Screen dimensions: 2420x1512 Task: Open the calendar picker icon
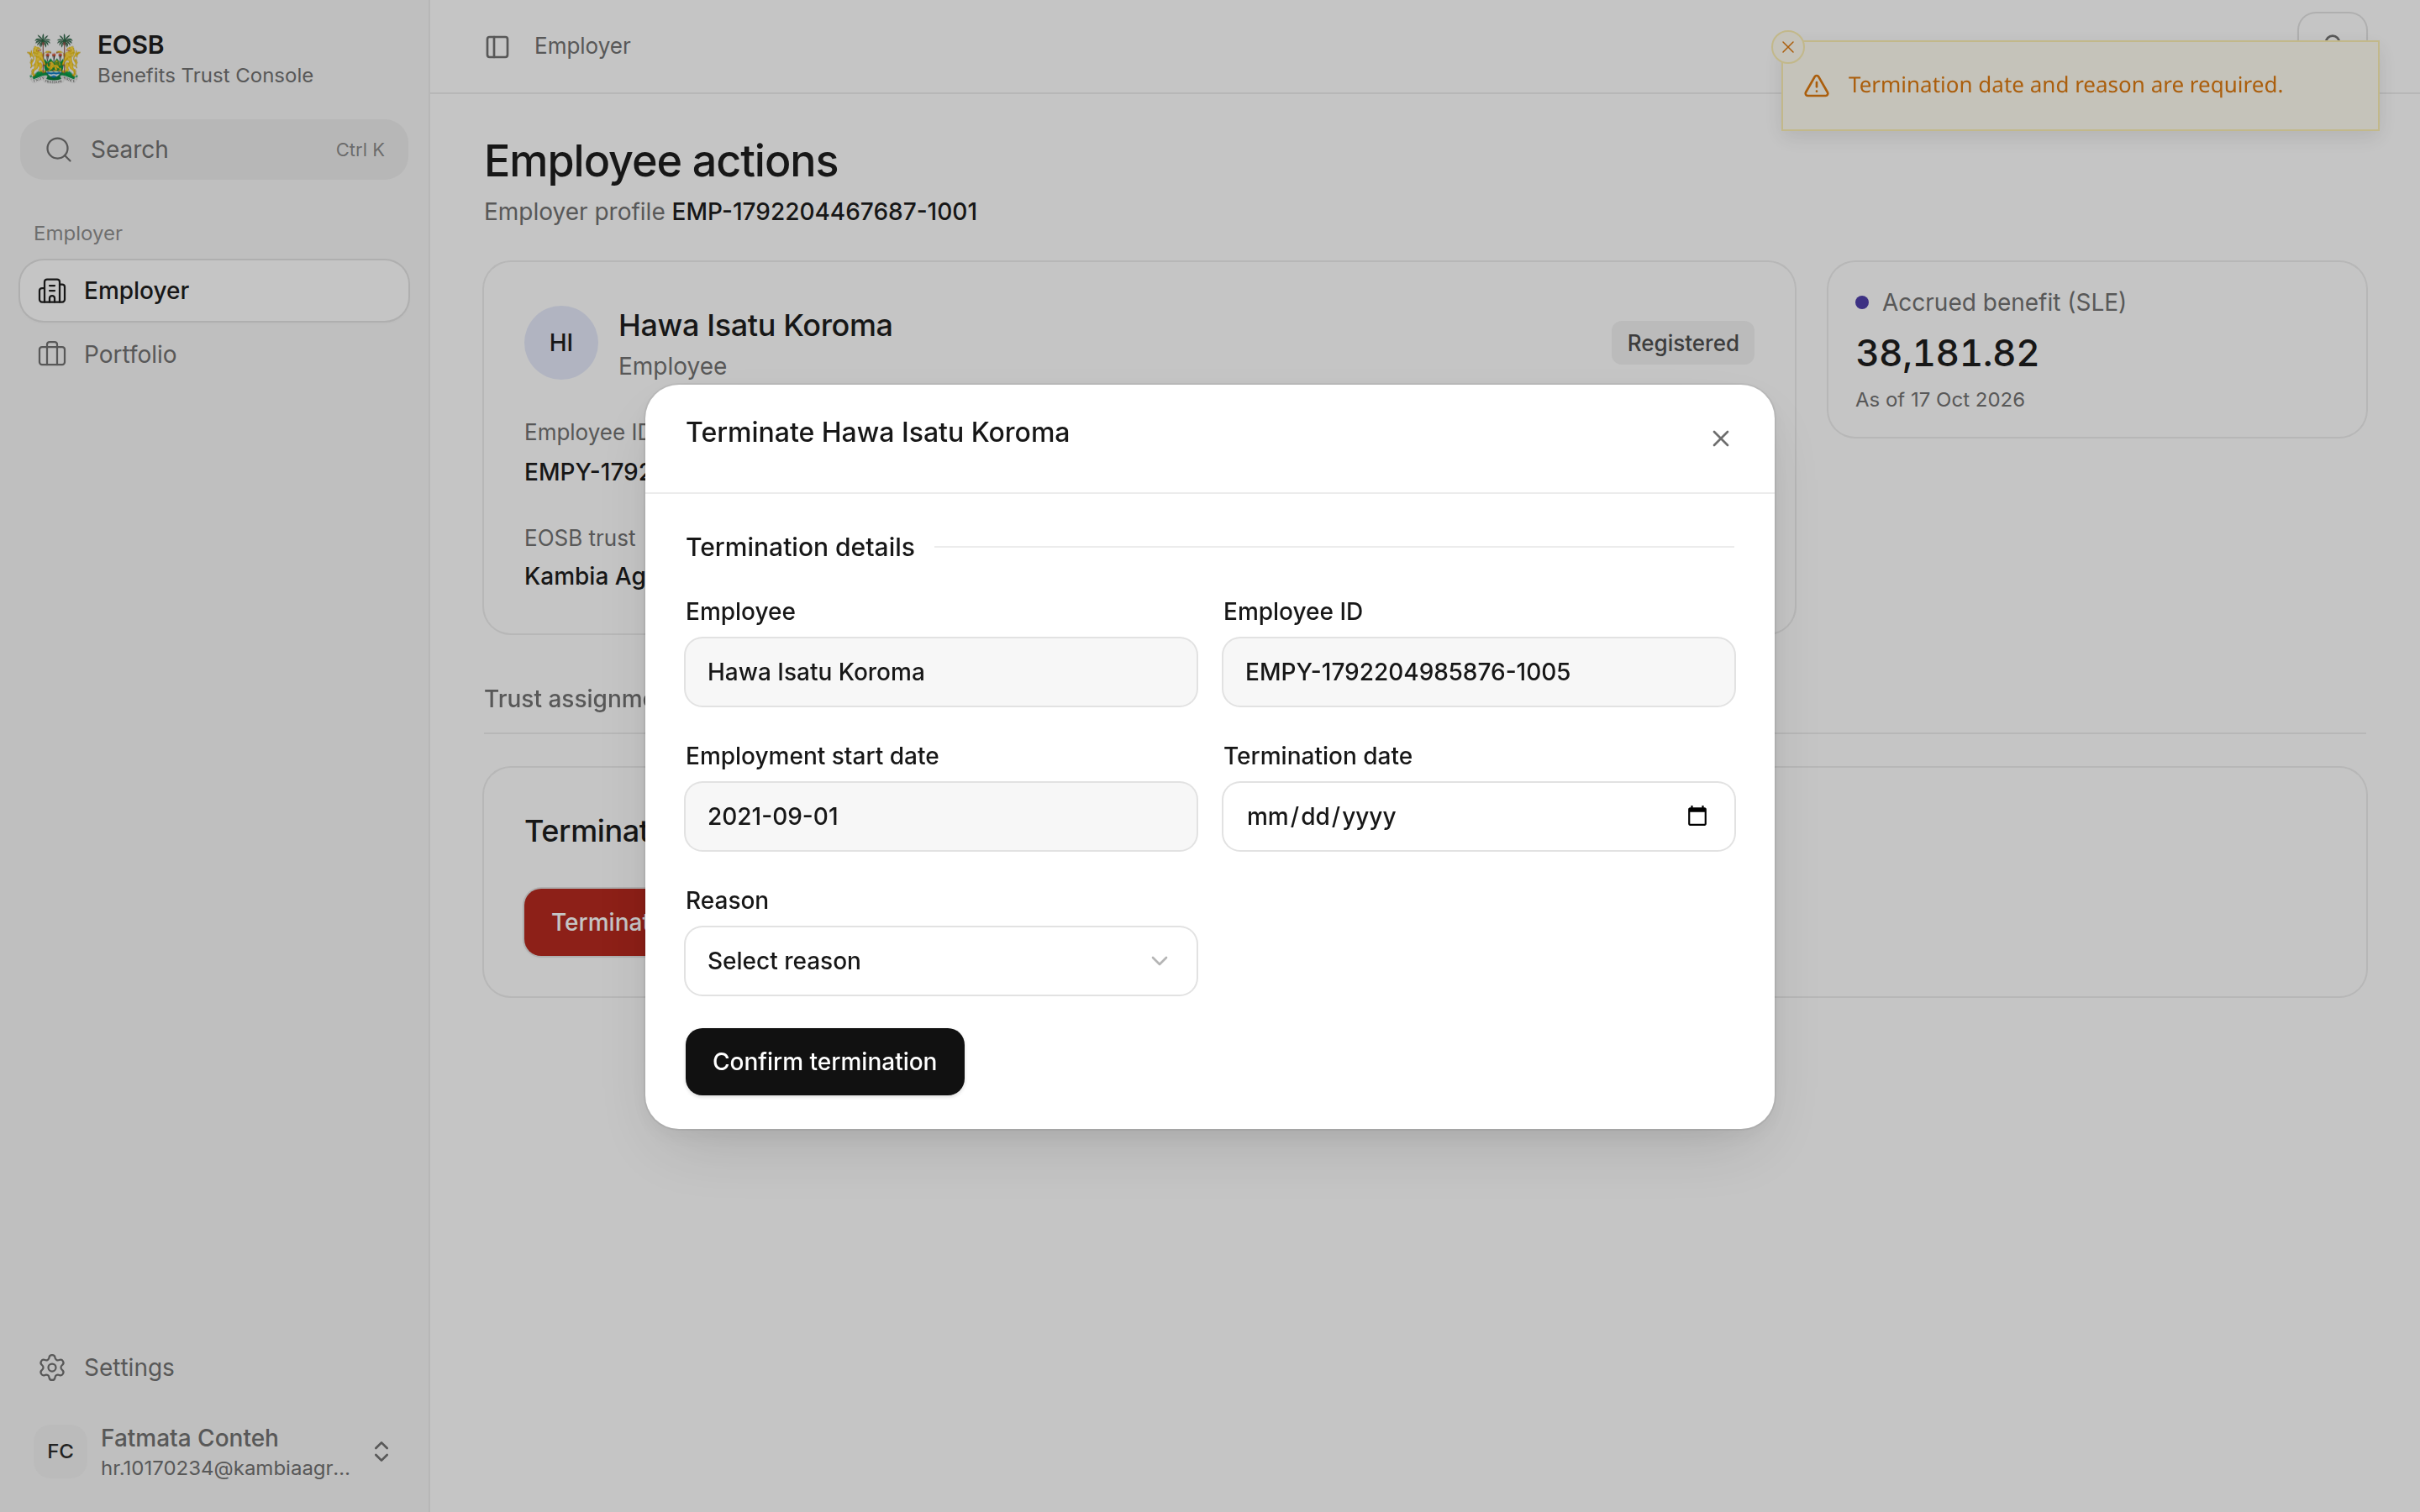click(x=1696, y=816)
